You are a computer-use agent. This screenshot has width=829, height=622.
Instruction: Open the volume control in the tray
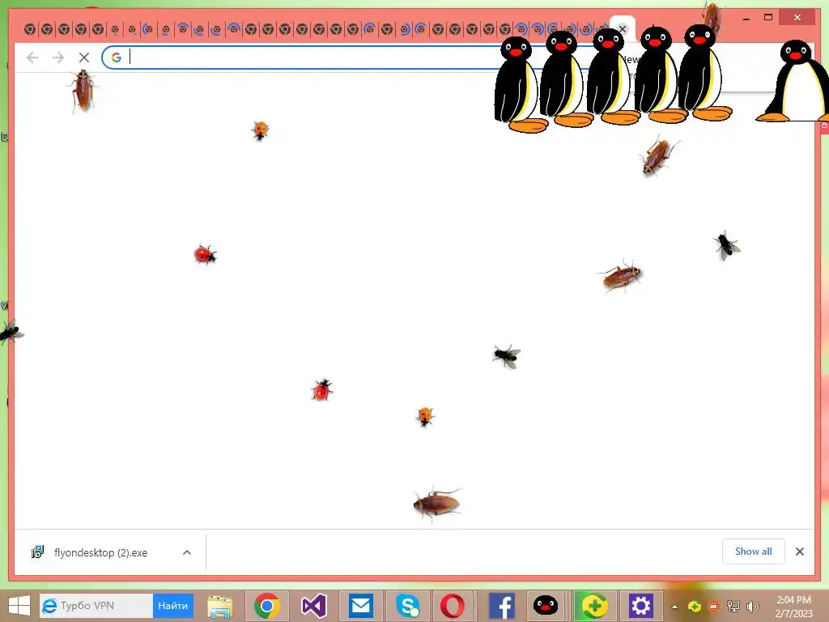(x=753, y=606)
